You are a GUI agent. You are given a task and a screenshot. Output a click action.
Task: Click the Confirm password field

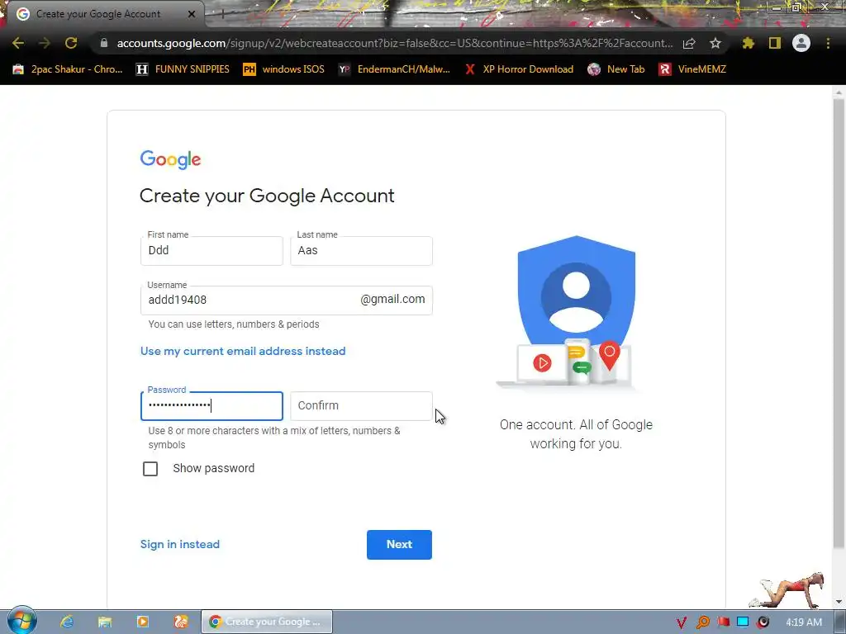click(x=361, y=406)
